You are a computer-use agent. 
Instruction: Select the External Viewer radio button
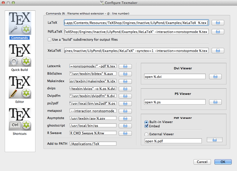(146, 134)
